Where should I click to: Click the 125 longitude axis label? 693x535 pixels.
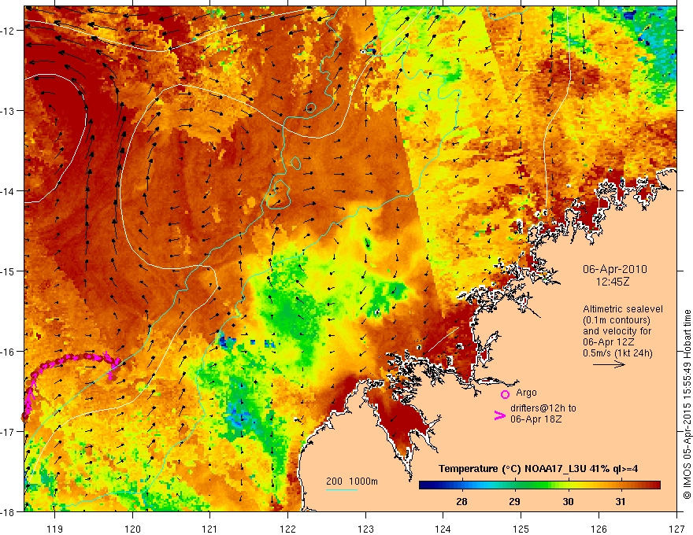click(x=521, y=529)
